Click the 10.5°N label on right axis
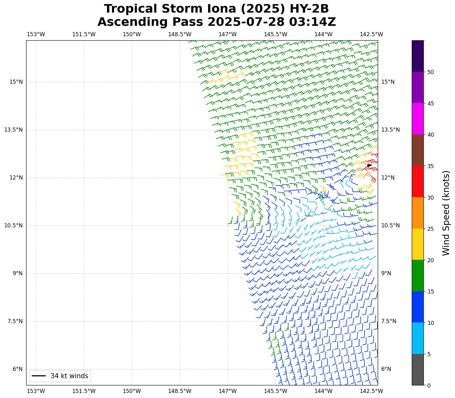The height and width of the screenshot is (398, 455). [390, 225]
